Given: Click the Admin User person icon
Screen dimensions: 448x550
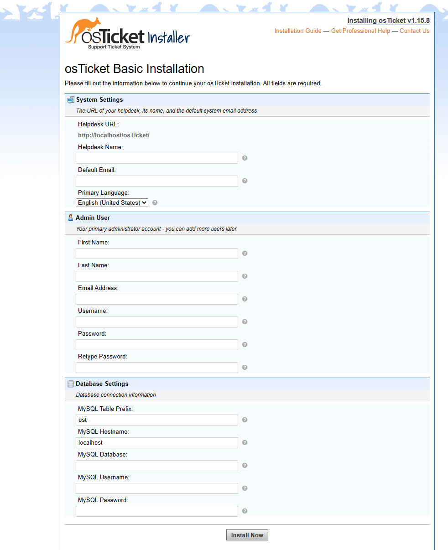Looking at the screenshot, I should click(x=71, y=218).
